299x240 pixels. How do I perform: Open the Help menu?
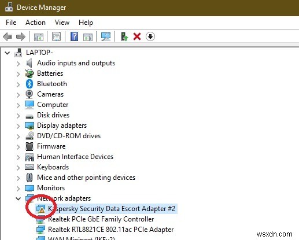coord(86,23)
